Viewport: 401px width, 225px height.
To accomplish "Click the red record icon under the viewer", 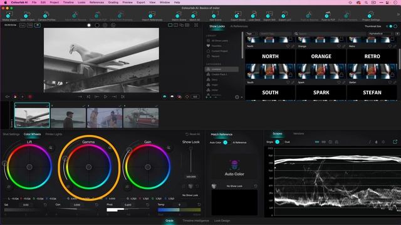I will [x=30, y=97].
